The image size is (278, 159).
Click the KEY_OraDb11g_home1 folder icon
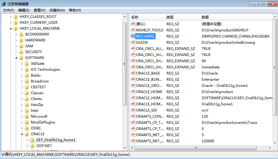pyautogui.click(x=33, y=140)
